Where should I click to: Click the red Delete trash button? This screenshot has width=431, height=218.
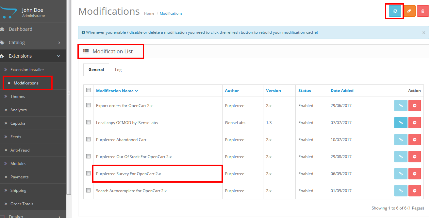tap(423, 11)
